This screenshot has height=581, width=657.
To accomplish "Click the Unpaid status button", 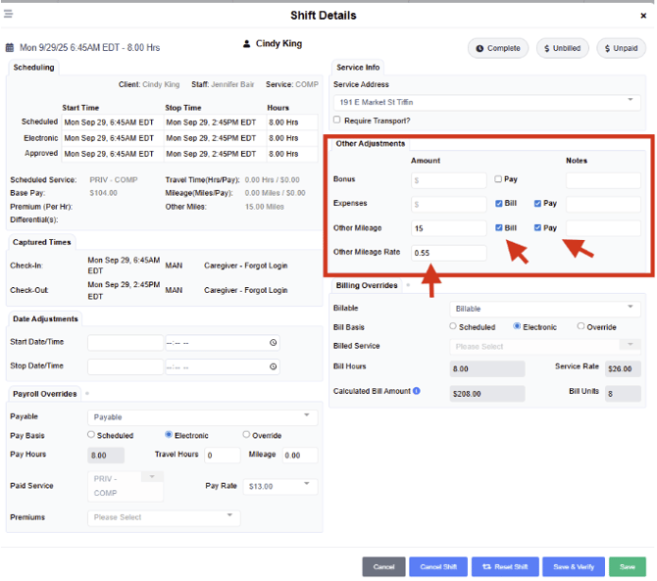I will [621, 48].
